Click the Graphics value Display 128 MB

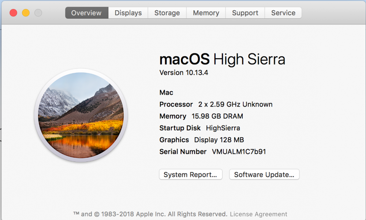(219, 140)
